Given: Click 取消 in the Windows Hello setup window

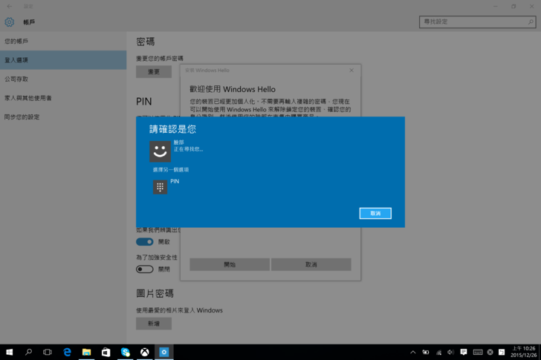Looking at the screenshot, I should (x=311, y=264).
